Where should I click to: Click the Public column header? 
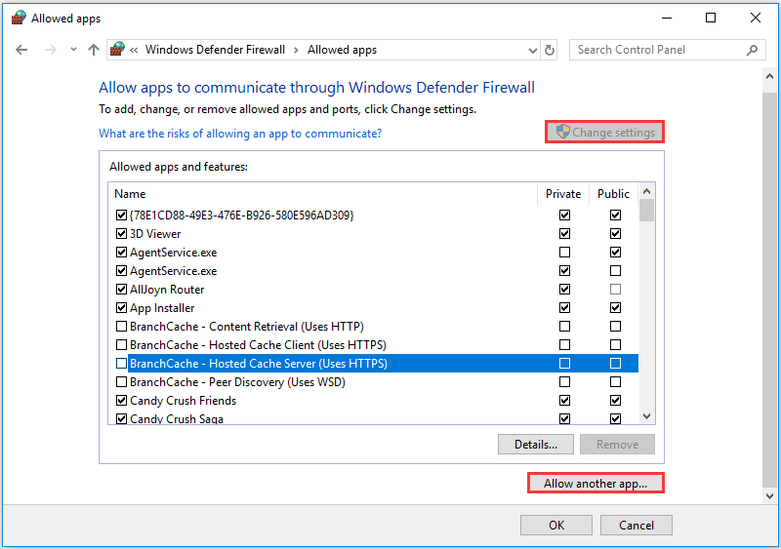pos(613,194)
